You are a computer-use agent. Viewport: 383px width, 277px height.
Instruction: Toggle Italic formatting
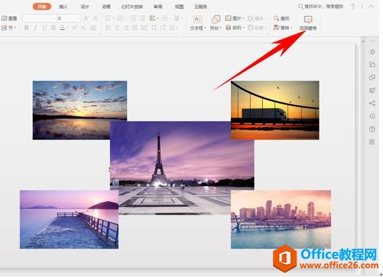35,28
